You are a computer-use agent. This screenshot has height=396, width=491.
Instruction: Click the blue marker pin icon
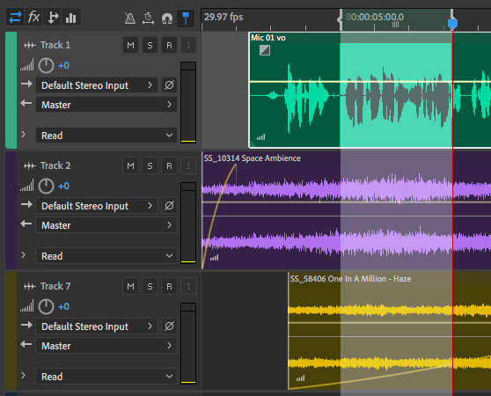coord(186,18)
